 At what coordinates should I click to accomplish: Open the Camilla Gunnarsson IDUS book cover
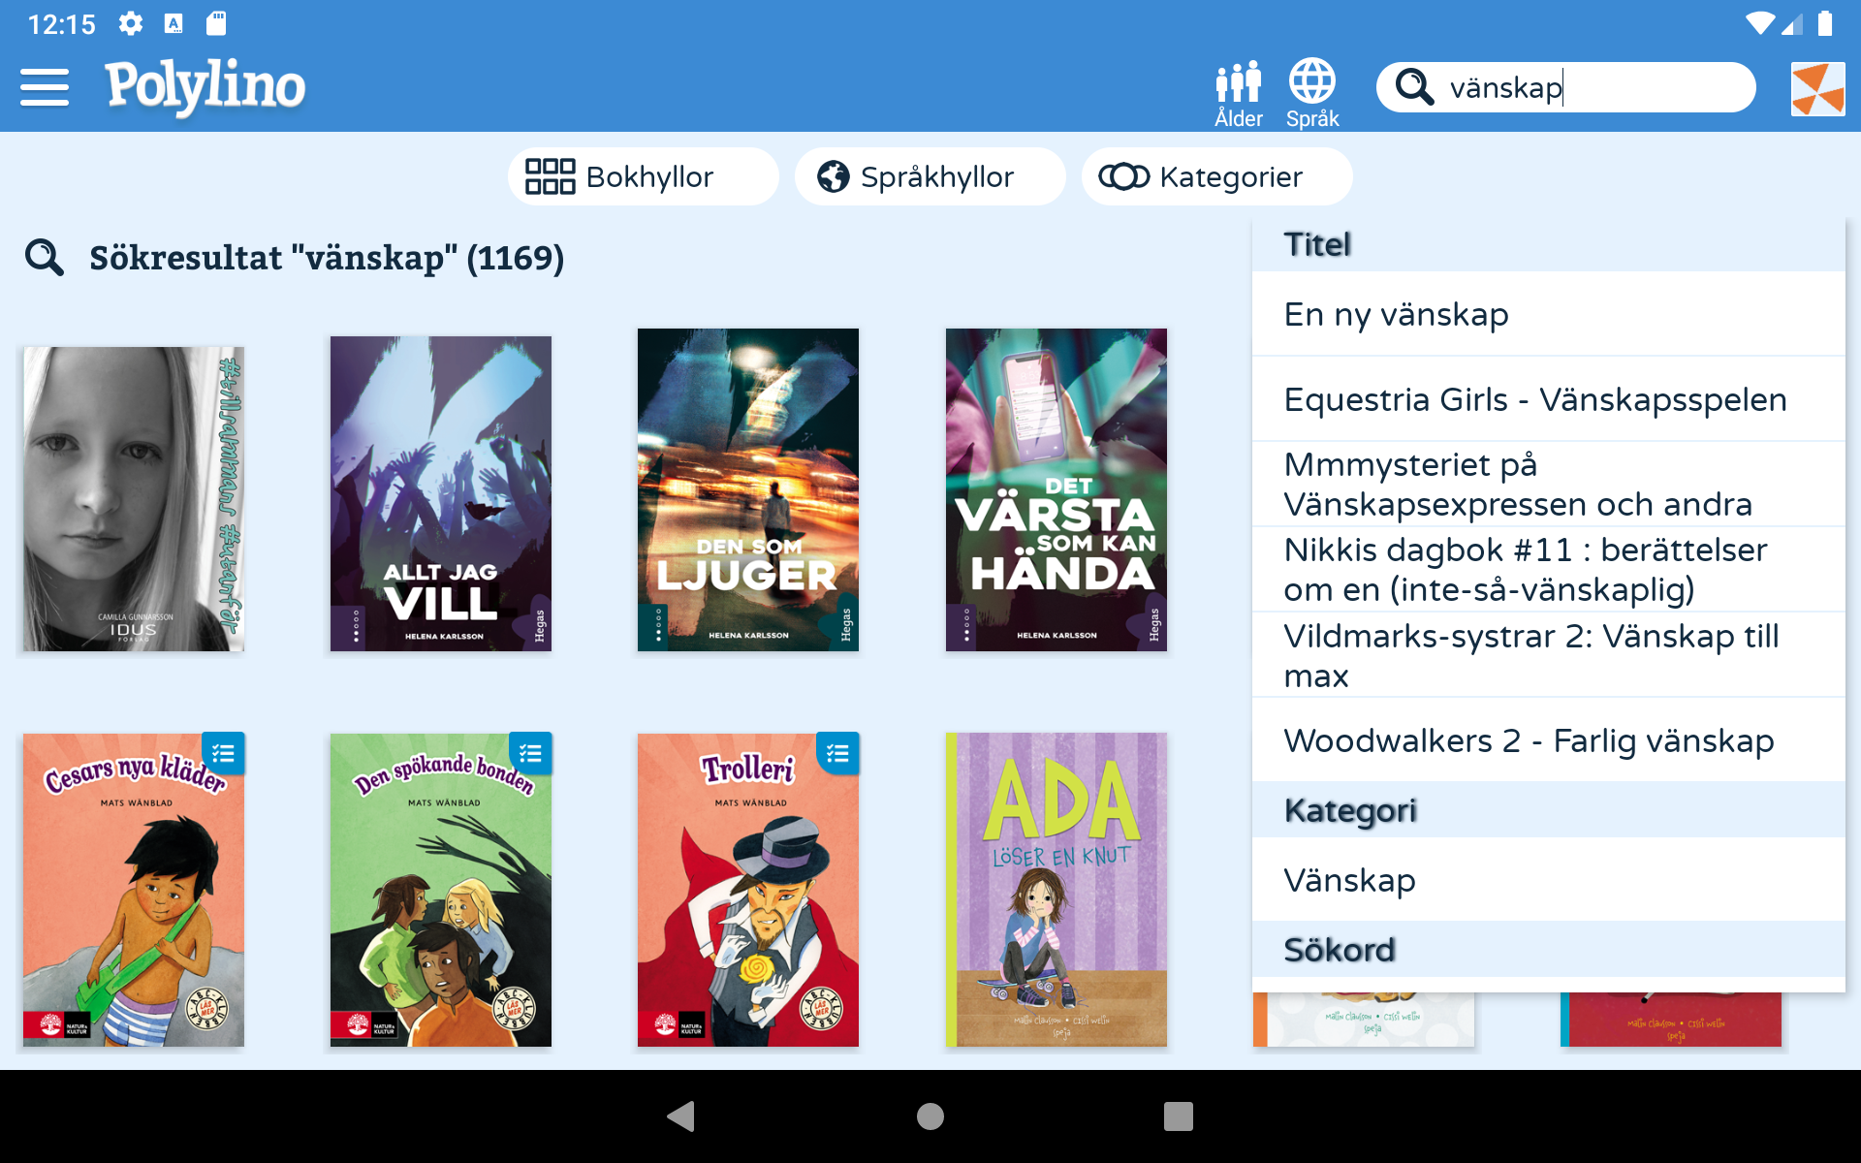(134, 498)
